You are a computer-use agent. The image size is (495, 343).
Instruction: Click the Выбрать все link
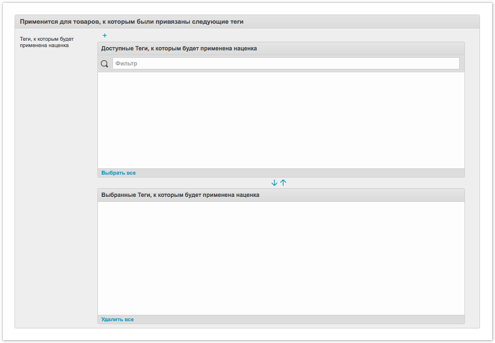pos(118,173)
